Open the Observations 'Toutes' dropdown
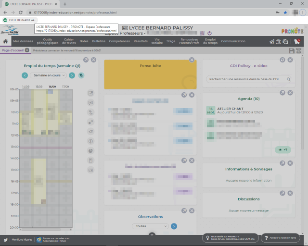The height and width of the screenshot is (246, 308). coord(150,226)
